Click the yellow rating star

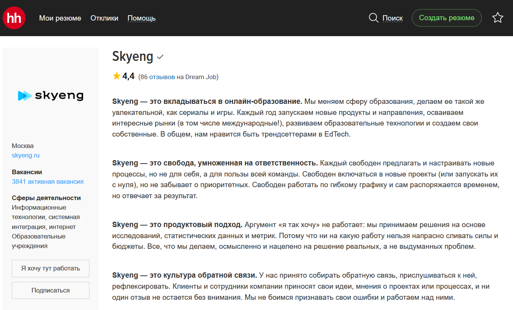(x=116, y=76)
